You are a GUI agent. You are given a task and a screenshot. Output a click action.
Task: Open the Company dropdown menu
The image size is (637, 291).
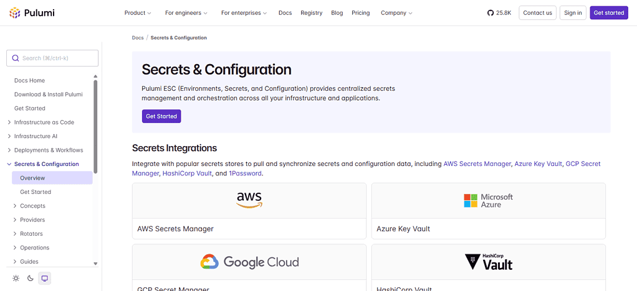(x=396, y=13)
